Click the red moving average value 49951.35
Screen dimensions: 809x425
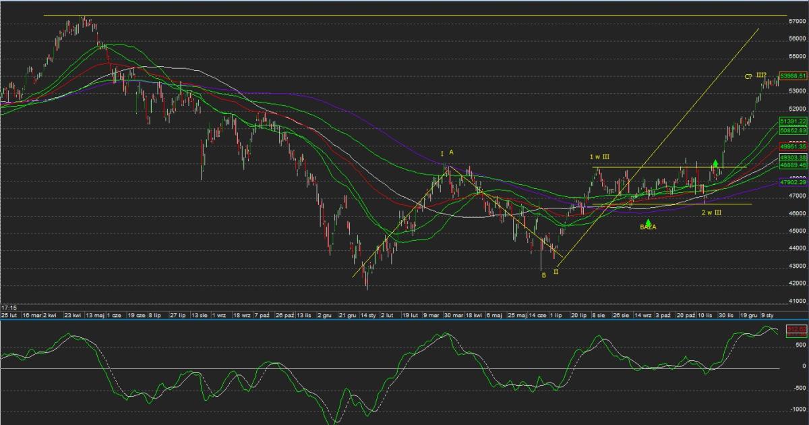[793, 146]
